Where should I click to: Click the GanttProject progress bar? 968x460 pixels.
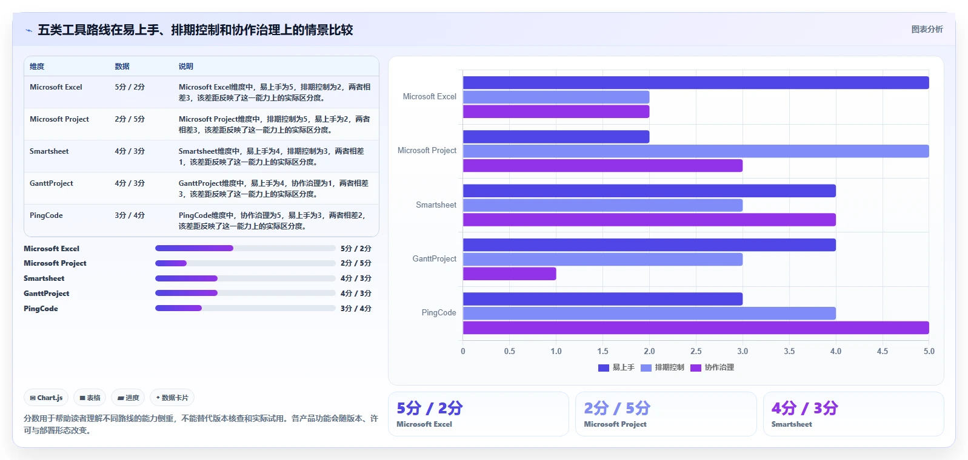[245, 293]
